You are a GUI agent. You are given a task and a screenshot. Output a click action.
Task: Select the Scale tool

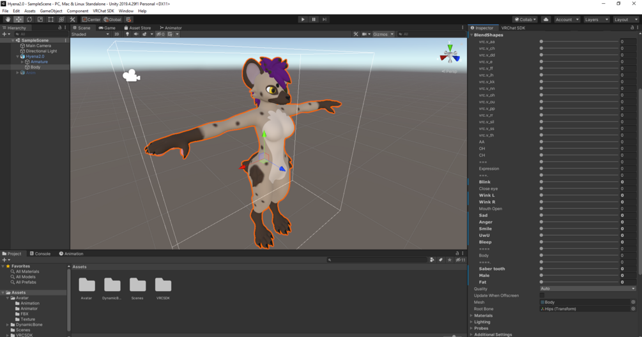tap(40, 19)
